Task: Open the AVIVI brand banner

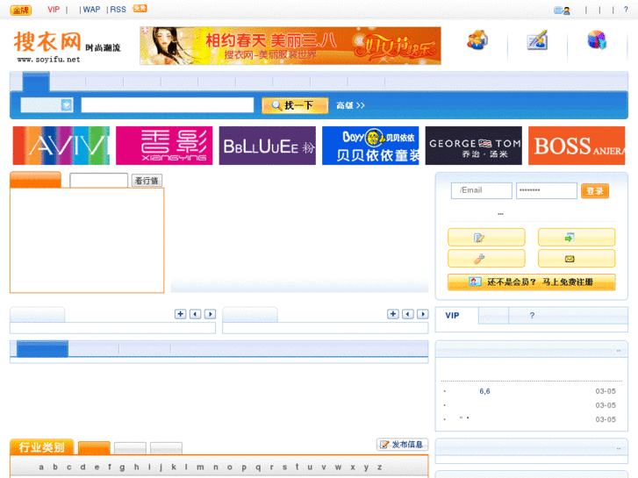Action: coord(61,146)
